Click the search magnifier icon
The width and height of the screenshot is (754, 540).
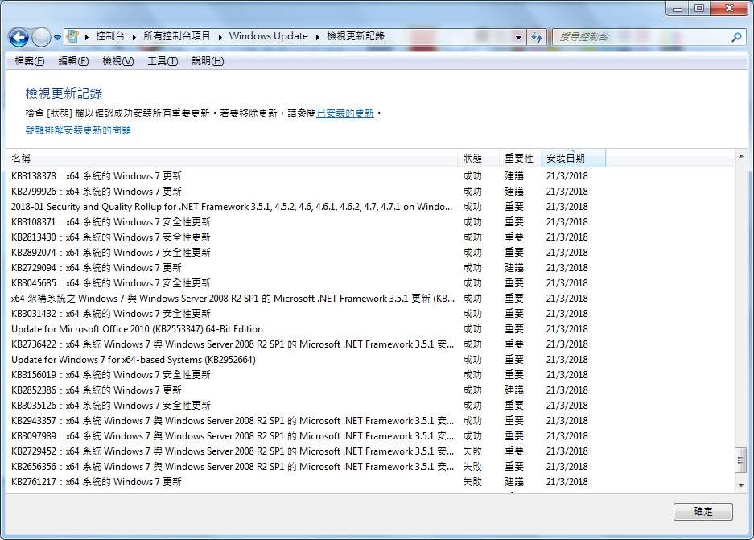pos(736,36)
